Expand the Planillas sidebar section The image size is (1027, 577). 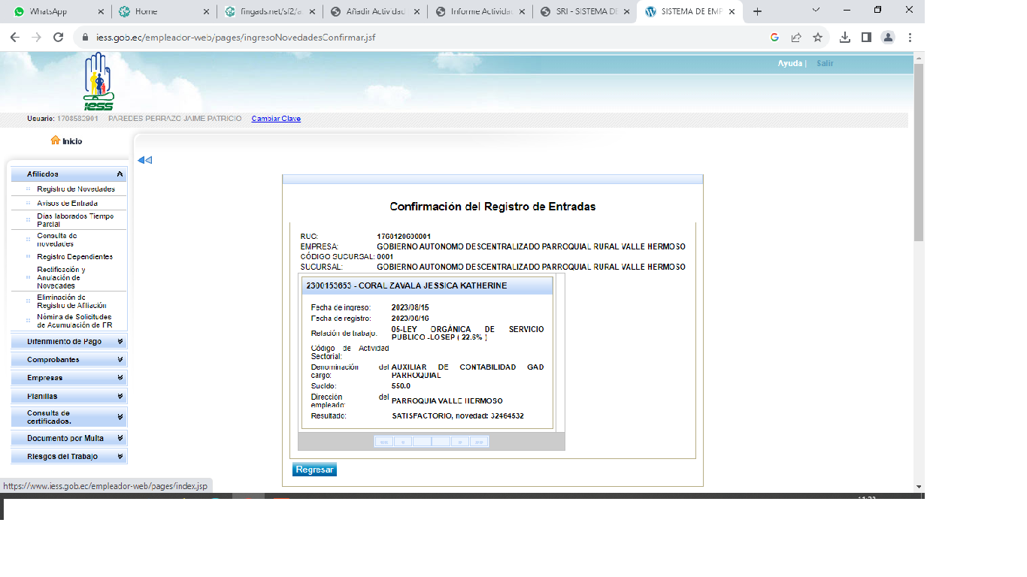coord(120,396)
